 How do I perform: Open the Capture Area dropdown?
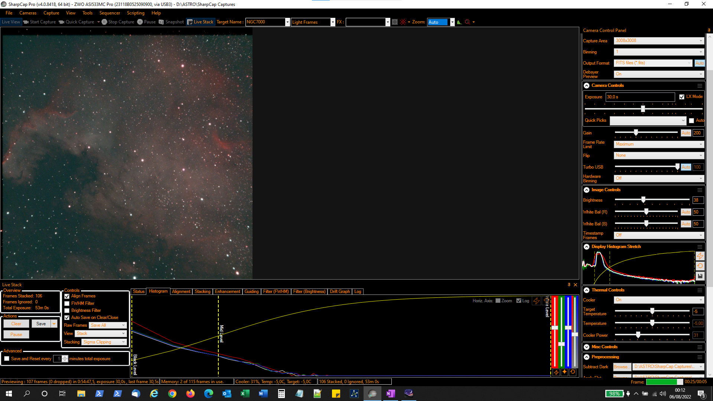tap(659, 41)
